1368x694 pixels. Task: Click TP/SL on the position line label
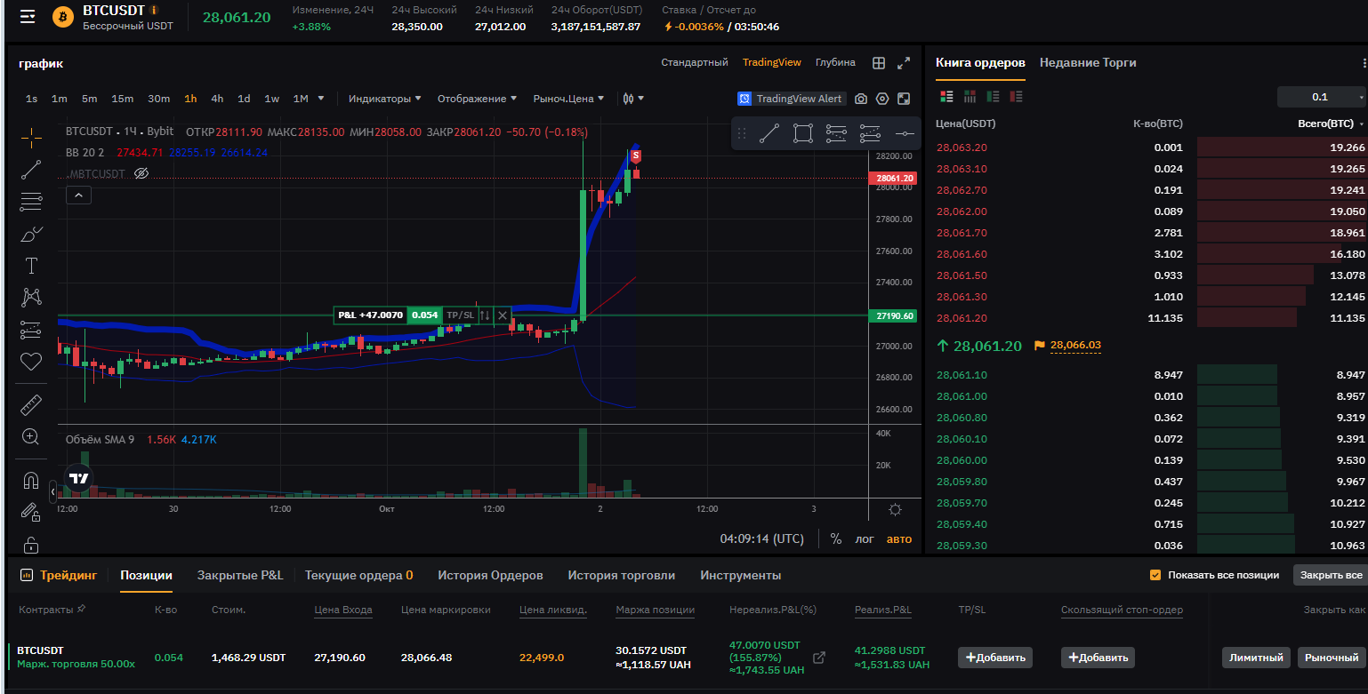click(460, 315)
